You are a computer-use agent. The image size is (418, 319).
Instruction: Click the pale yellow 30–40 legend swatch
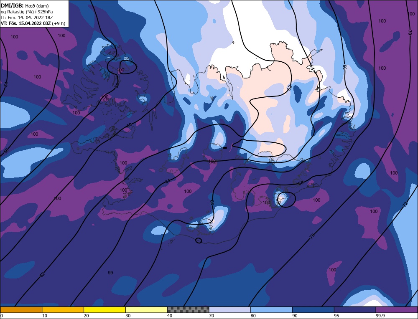pyautogui.click(x=146, y=309)
